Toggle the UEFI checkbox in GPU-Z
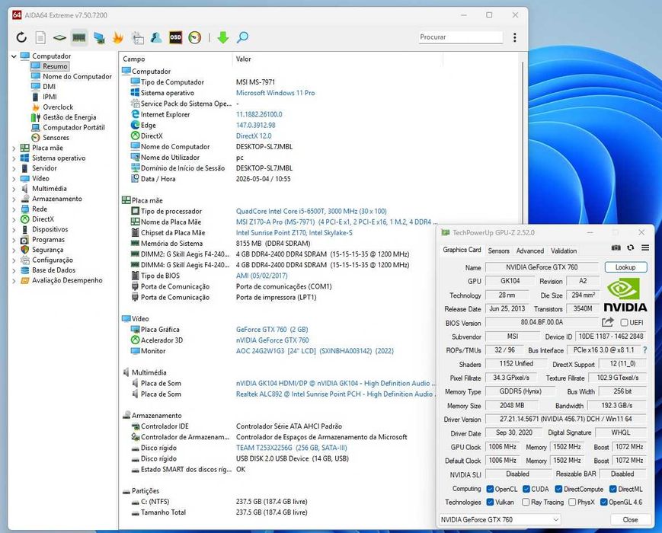 (x=624, y=322)
